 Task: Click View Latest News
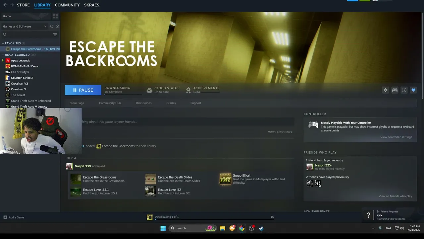pyautogui.click(x=280, y=132)
